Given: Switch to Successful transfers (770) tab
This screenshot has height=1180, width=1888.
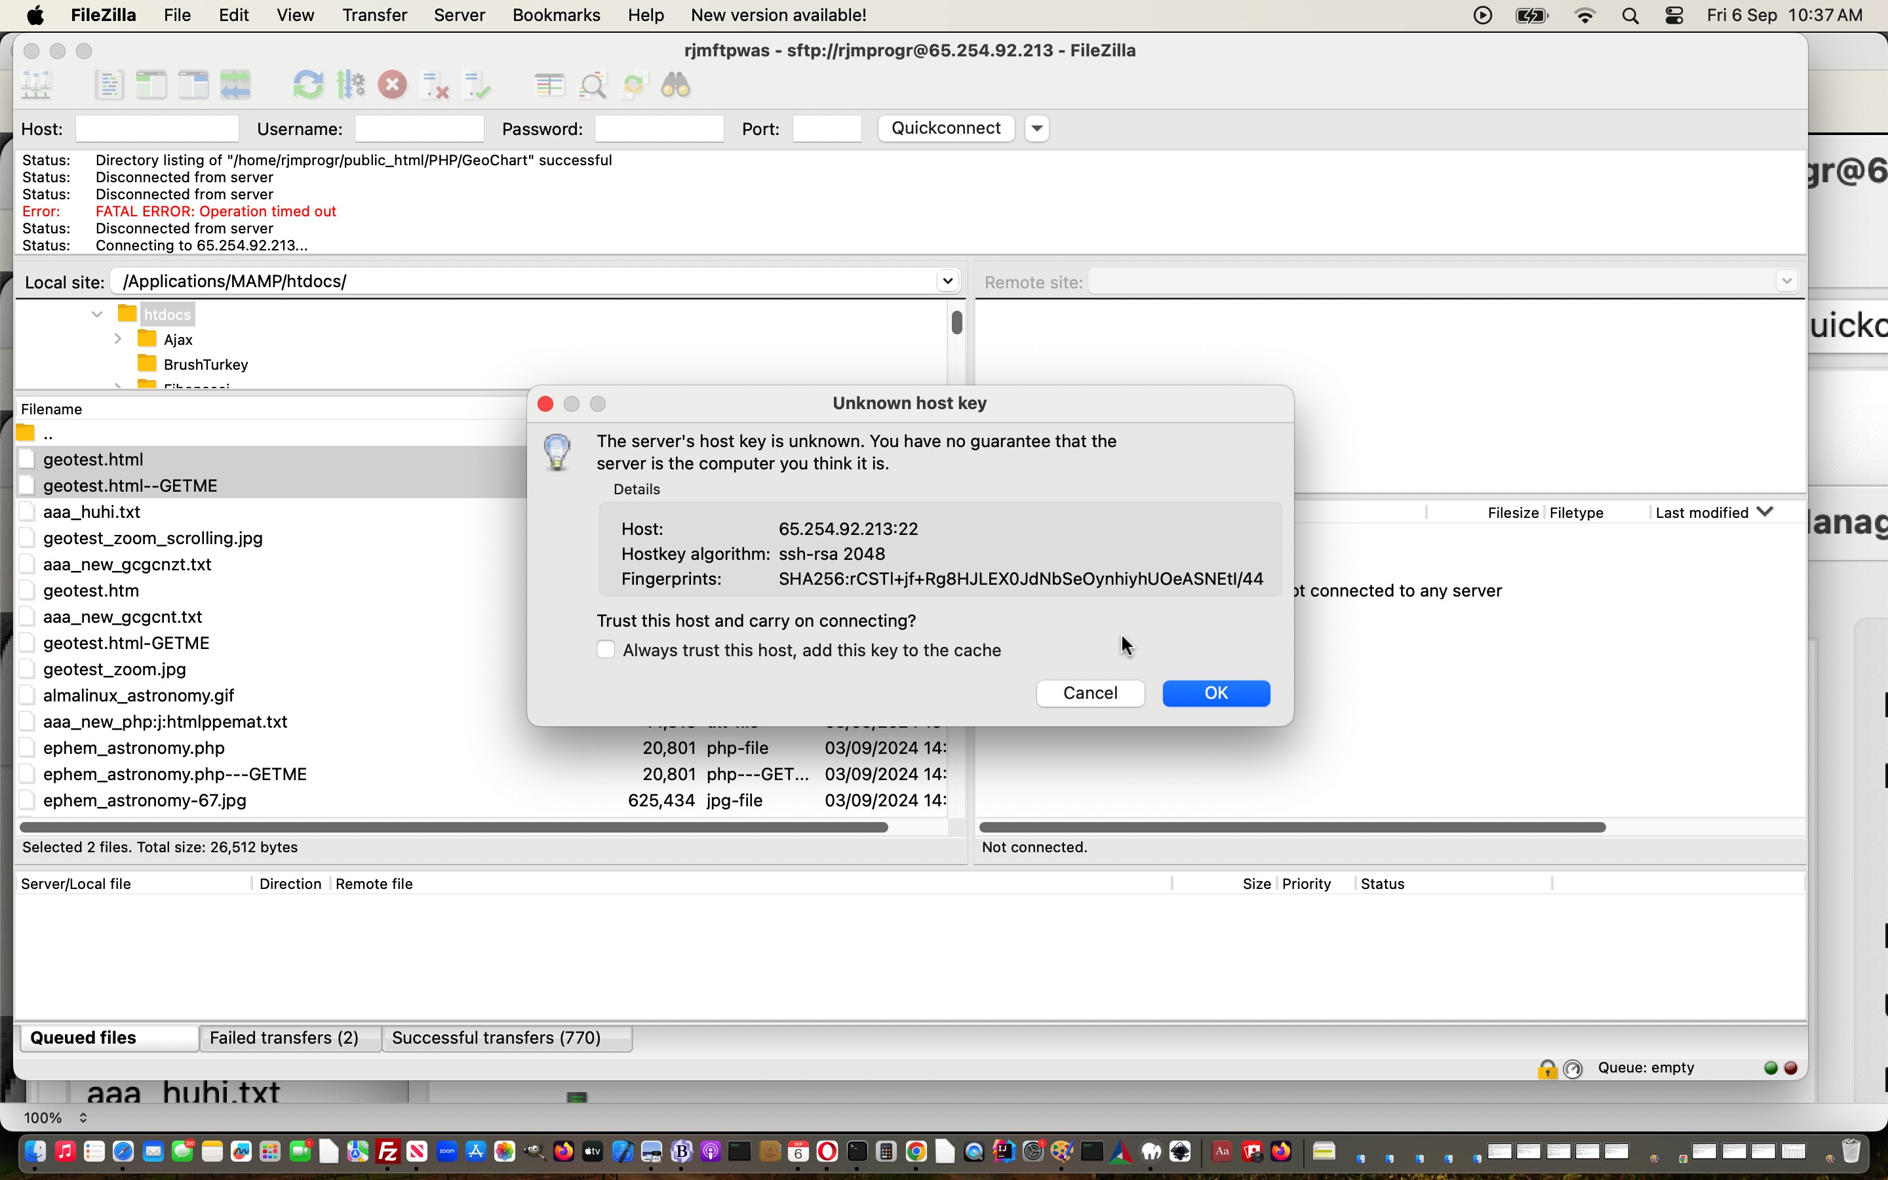Looking at the screenshot, I should 506,1038.
